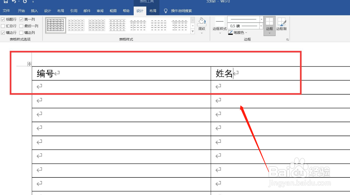The width and height of the screenshot is (350, 195).
Task: Select the fifth table style thumbnail
Action: click(x=138, y=25)
